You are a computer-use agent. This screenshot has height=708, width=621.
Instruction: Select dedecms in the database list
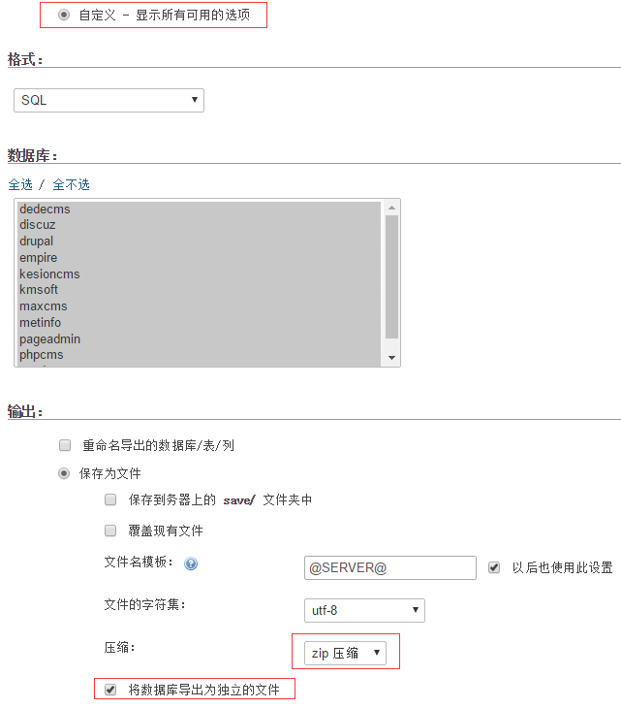click(45, 209)
